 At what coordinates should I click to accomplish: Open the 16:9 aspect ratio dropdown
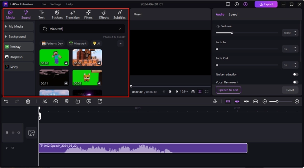click(184, 91)
